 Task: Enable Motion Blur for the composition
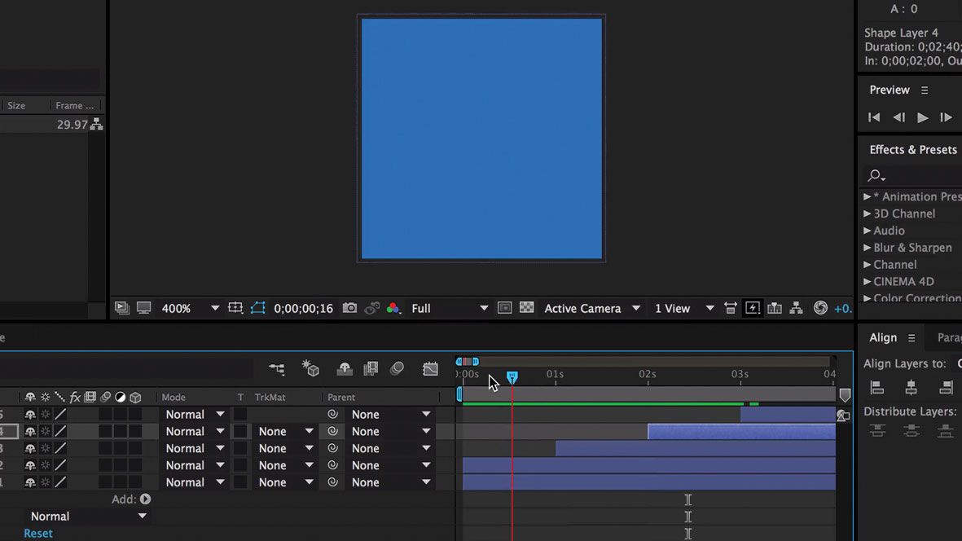click(397, 368)
